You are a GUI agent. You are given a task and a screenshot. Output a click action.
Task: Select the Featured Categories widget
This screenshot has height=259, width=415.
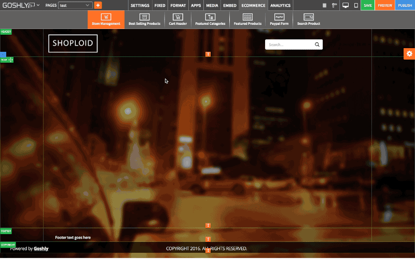[210, 19]
